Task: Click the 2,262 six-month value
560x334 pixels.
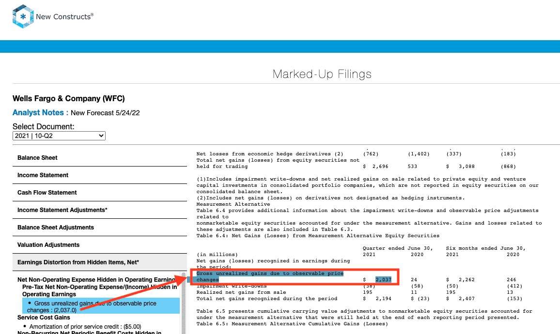Action: point(467,280)
